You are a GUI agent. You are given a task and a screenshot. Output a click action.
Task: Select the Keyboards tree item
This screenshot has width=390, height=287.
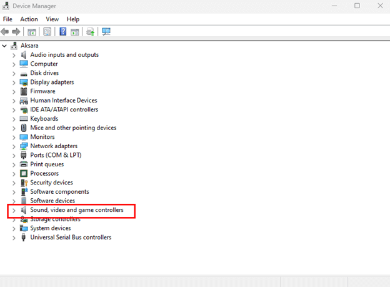coord(44,119)
